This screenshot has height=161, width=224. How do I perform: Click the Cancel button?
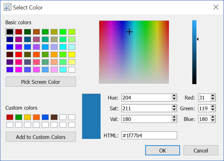coord(201,150)
